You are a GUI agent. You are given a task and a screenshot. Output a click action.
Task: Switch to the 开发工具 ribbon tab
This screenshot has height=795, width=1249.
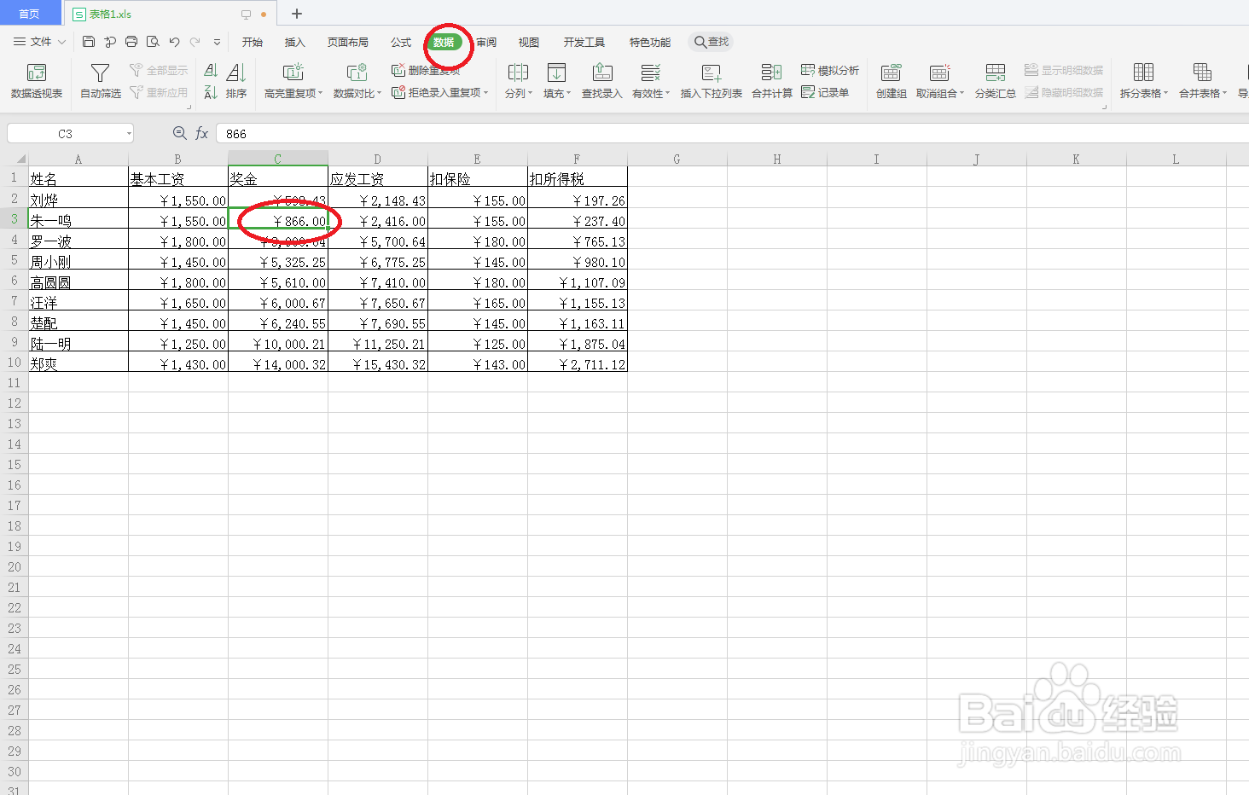click(584, 42)
